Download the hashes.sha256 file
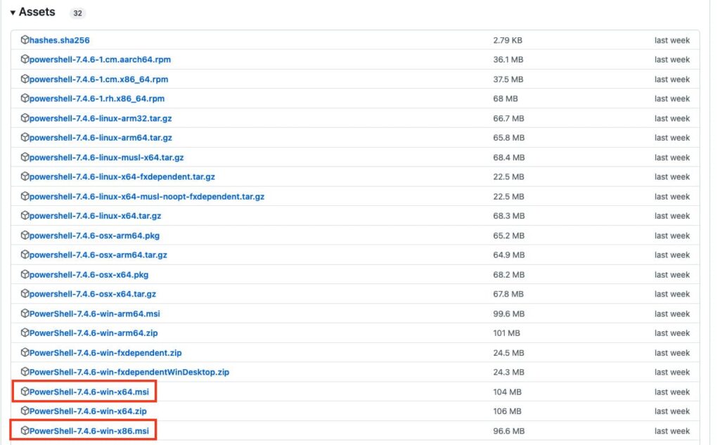The height and width of the screenshot is (445, 720). pyautogui.click(x=60, y=40)
